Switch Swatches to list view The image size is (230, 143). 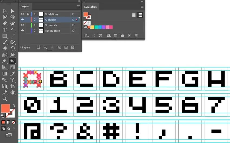pos(134,15)
